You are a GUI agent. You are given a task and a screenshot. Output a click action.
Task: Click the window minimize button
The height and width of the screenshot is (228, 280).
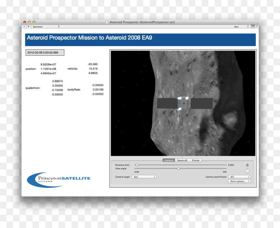pos(29,22)
